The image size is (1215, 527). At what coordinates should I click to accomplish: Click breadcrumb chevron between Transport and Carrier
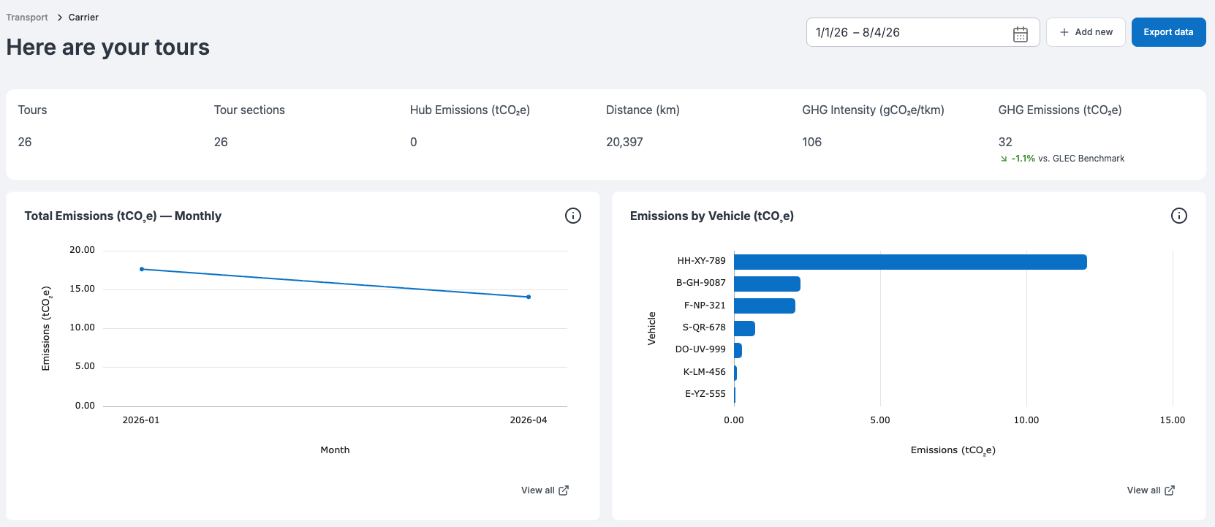[x=59, y=18]
